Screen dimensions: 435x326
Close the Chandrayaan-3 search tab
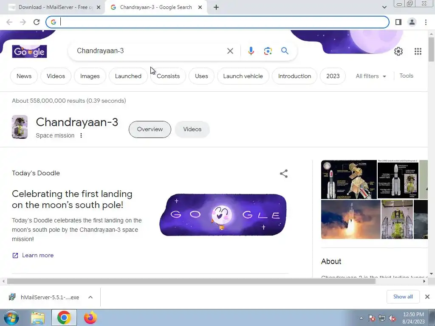[200, 7]
